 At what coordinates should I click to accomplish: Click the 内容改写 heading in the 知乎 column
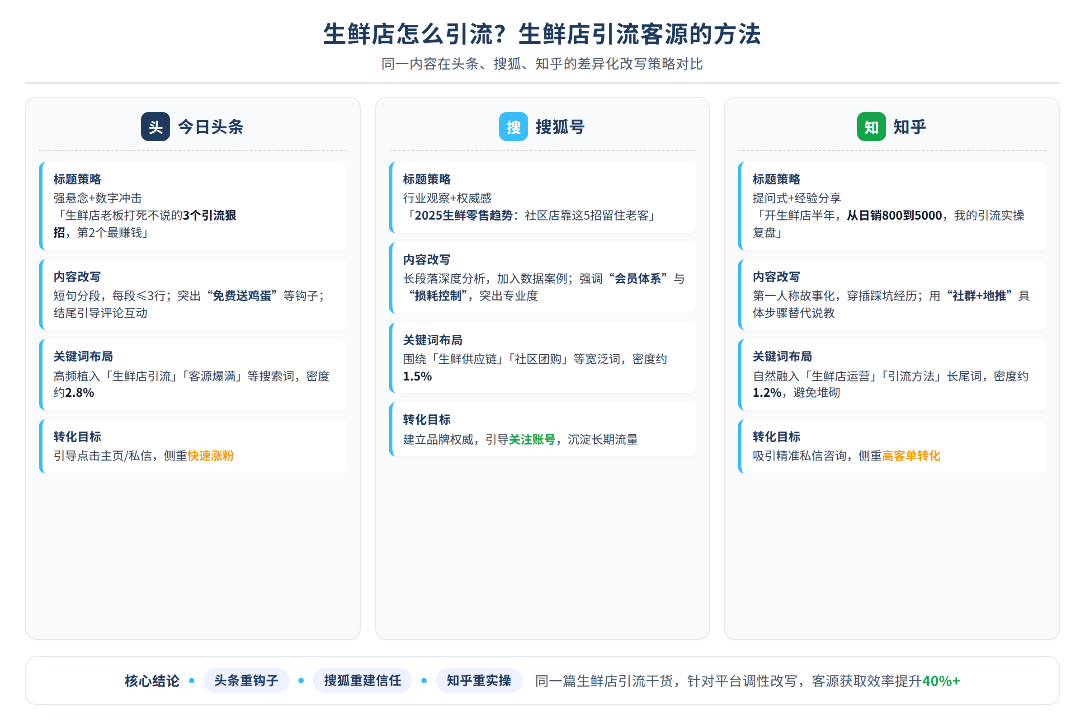[776, 277]
